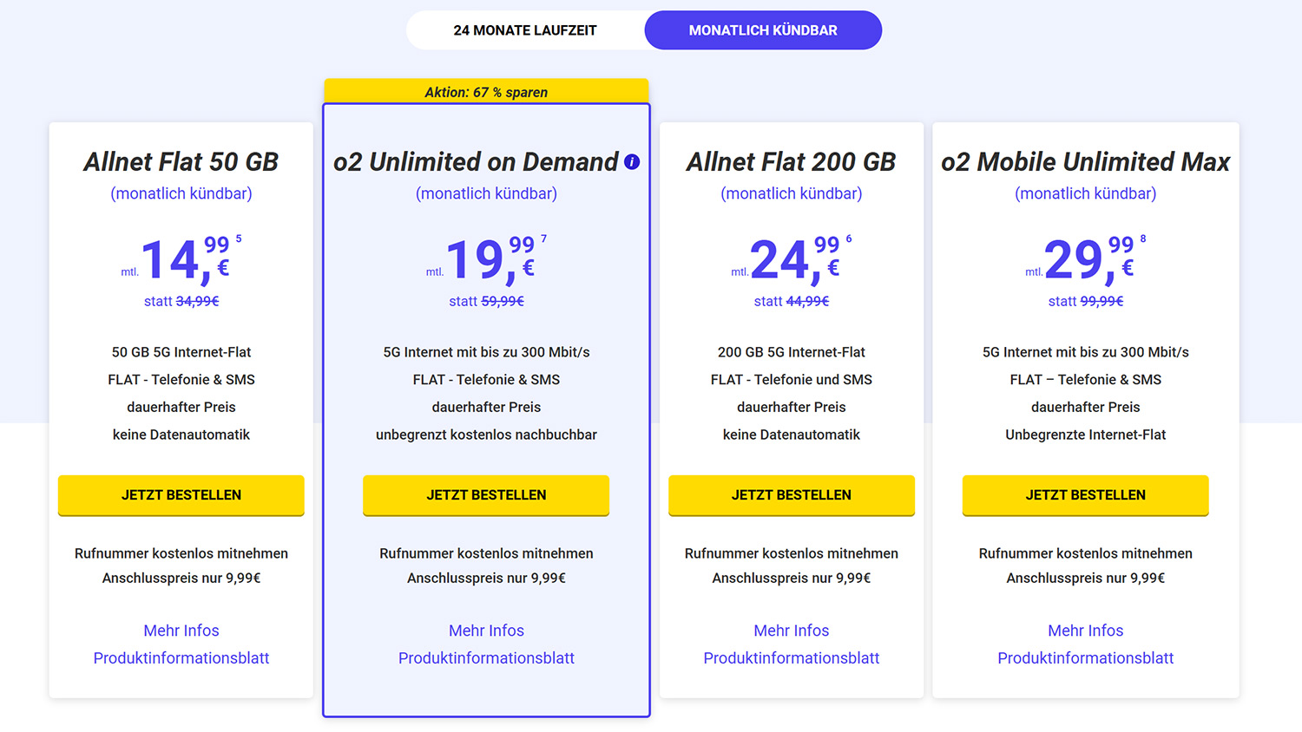Open Produktinformationsblatt for Allnet Flat 50 GB

pos(181,658)
